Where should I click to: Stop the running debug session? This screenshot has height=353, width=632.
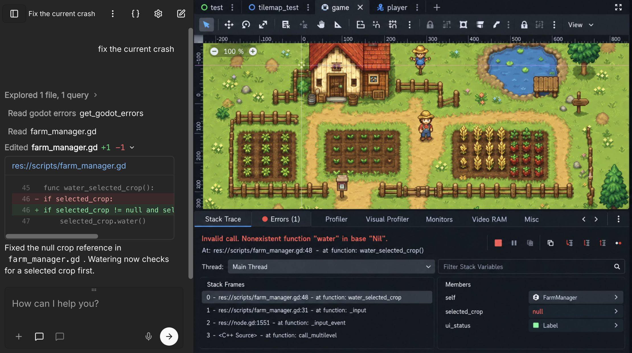coord(498,243)
